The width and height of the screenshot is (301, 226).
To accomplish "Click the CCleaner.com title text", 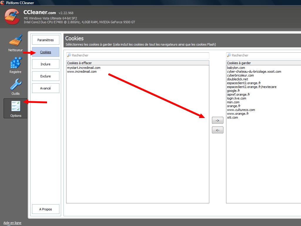I will [40, 12].
